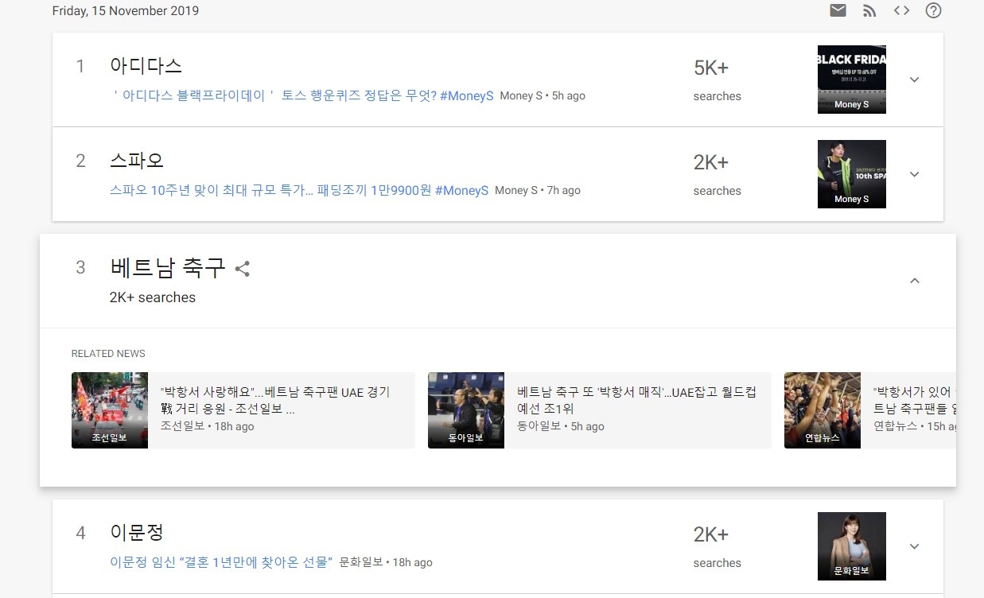The height and width of the screenshot is (598, 984).
Task: Open the 조선일보 related news card
Action: [x=243, y=410]
